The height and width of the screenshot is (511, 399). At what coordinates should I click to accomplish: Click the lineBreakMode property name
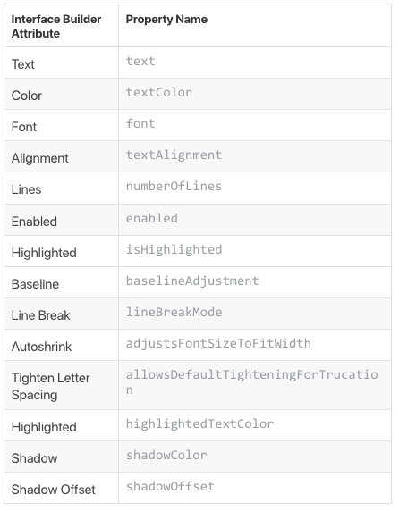(174, 312)
